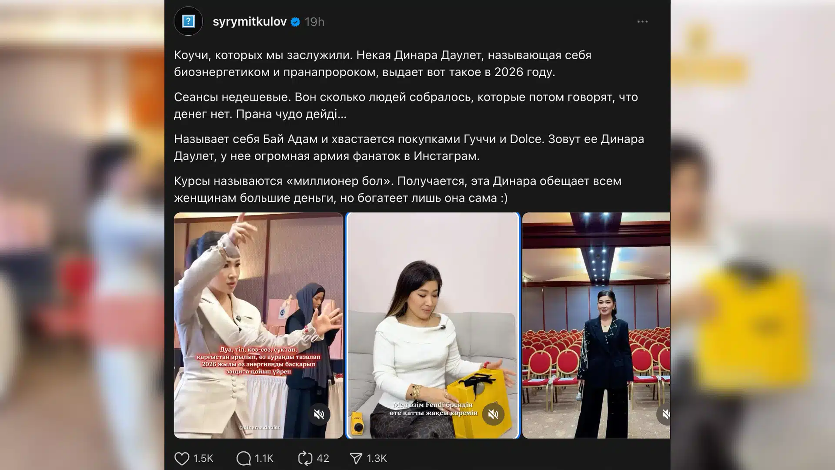Open the three-dots post options menu
This screenshot has height=470, width=835.
pos(642,21)
